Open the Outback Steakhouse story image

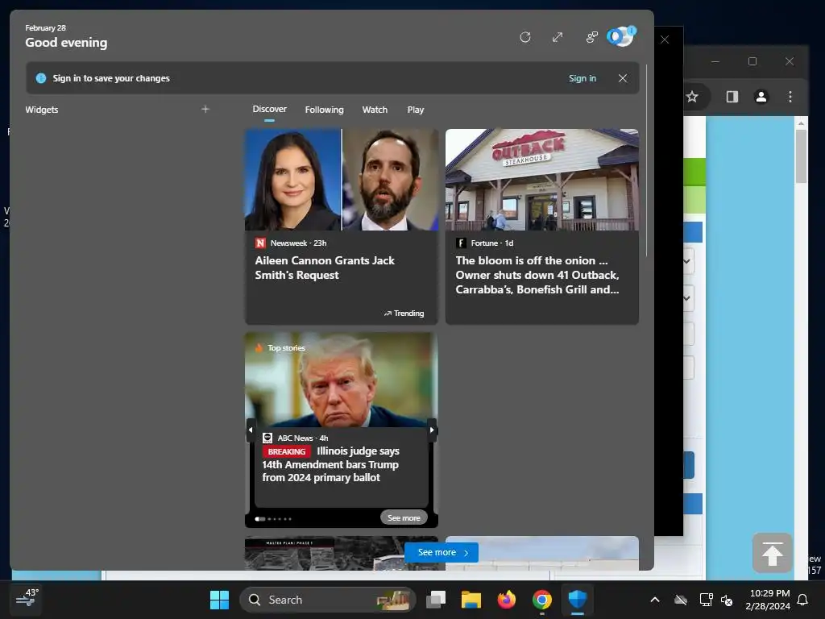pos(542,180)
